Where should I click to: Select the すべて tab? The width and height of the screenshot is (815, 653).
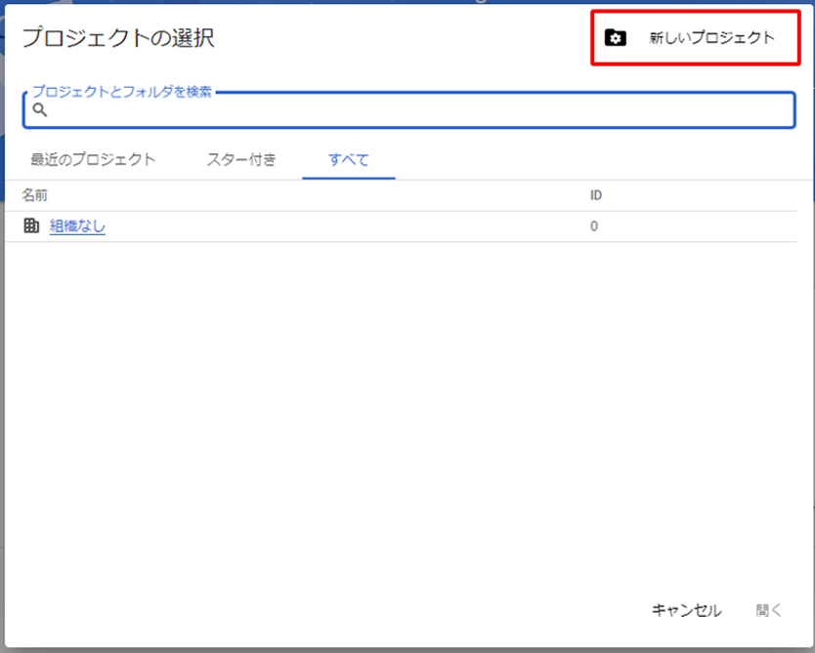pos(349,160)
